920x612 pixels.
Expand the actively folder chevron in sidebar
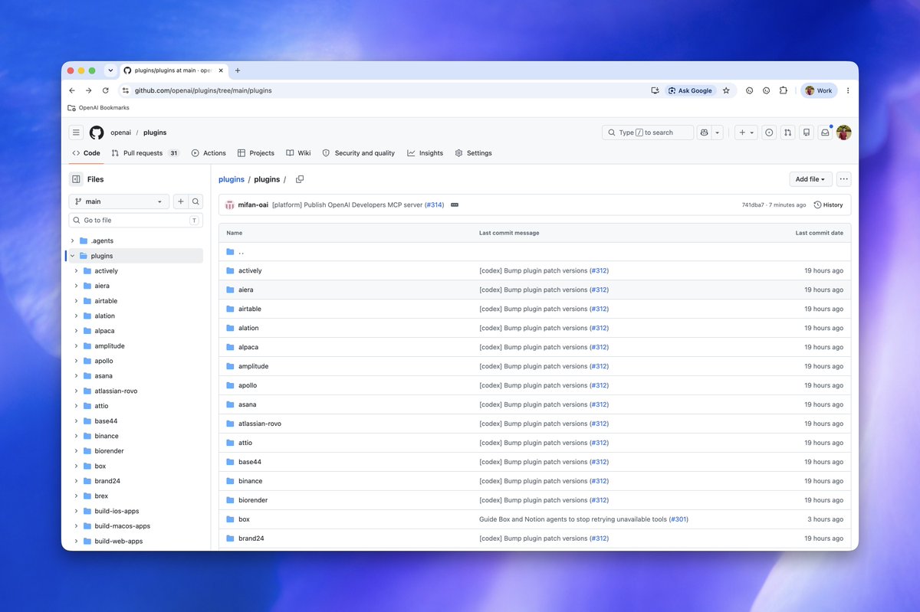click(77, 271)
